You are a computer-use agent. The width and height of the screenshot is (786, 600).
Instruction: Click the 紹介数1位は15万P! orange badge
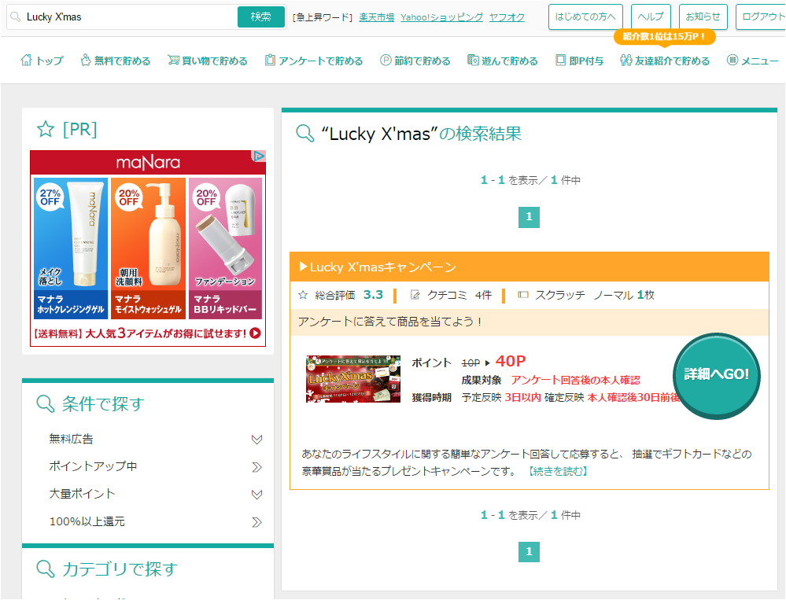(x=664, y=36)
